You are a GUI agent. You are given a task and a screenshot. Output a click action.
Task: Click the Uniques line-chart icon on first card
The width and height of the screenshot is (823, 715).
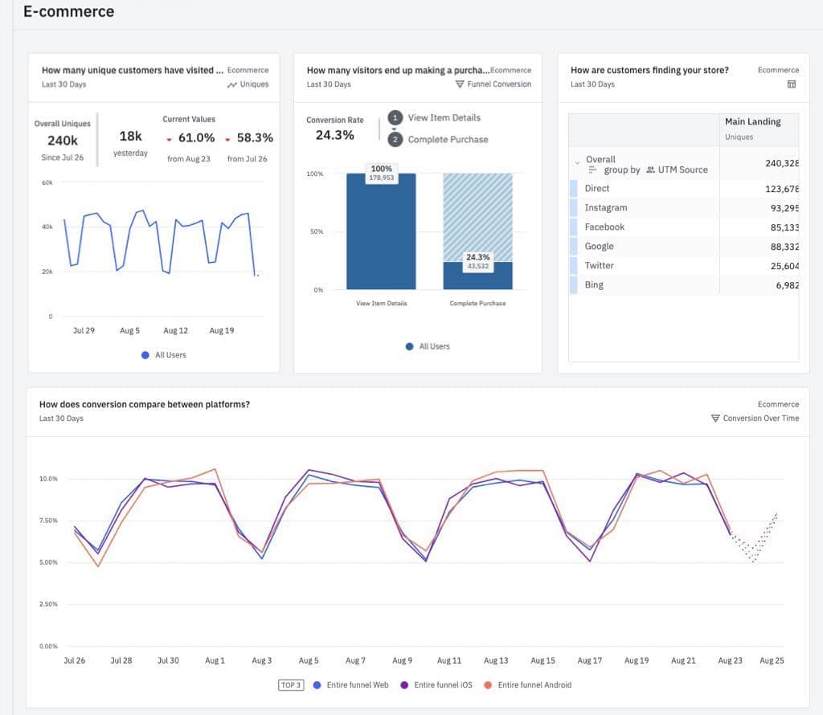coord(233,84)
